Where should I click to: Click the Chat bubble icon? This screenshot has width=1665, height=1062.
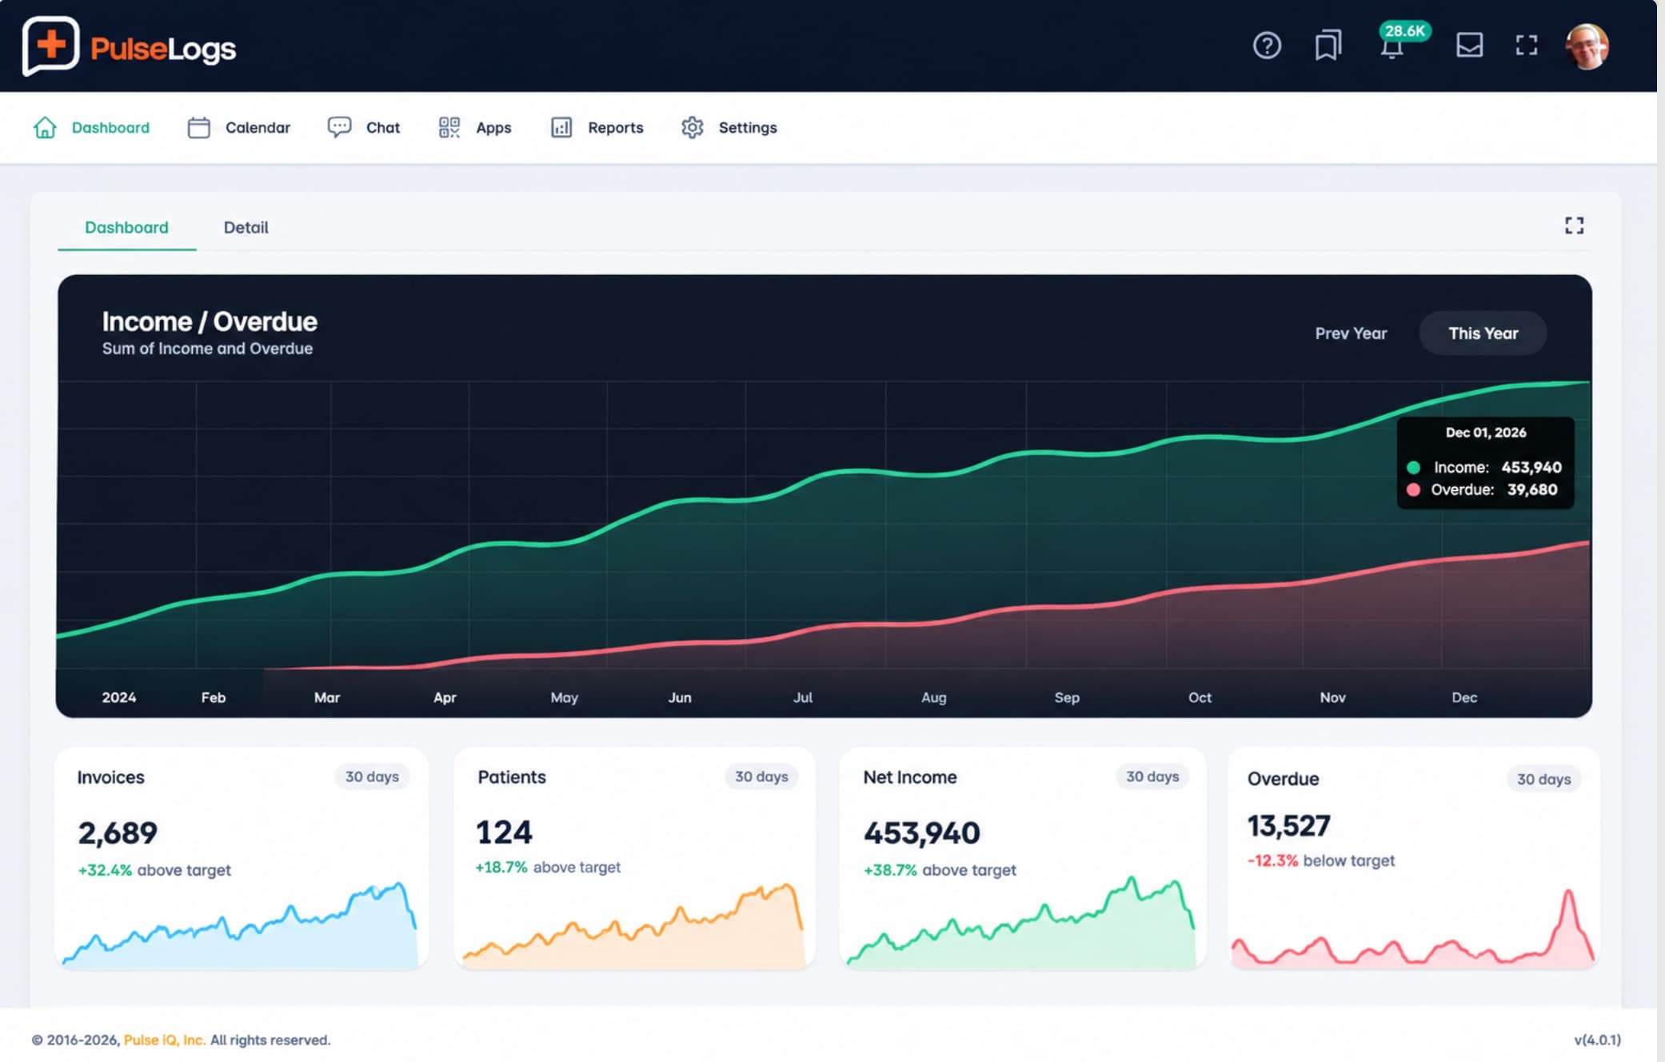click(339, 127)
